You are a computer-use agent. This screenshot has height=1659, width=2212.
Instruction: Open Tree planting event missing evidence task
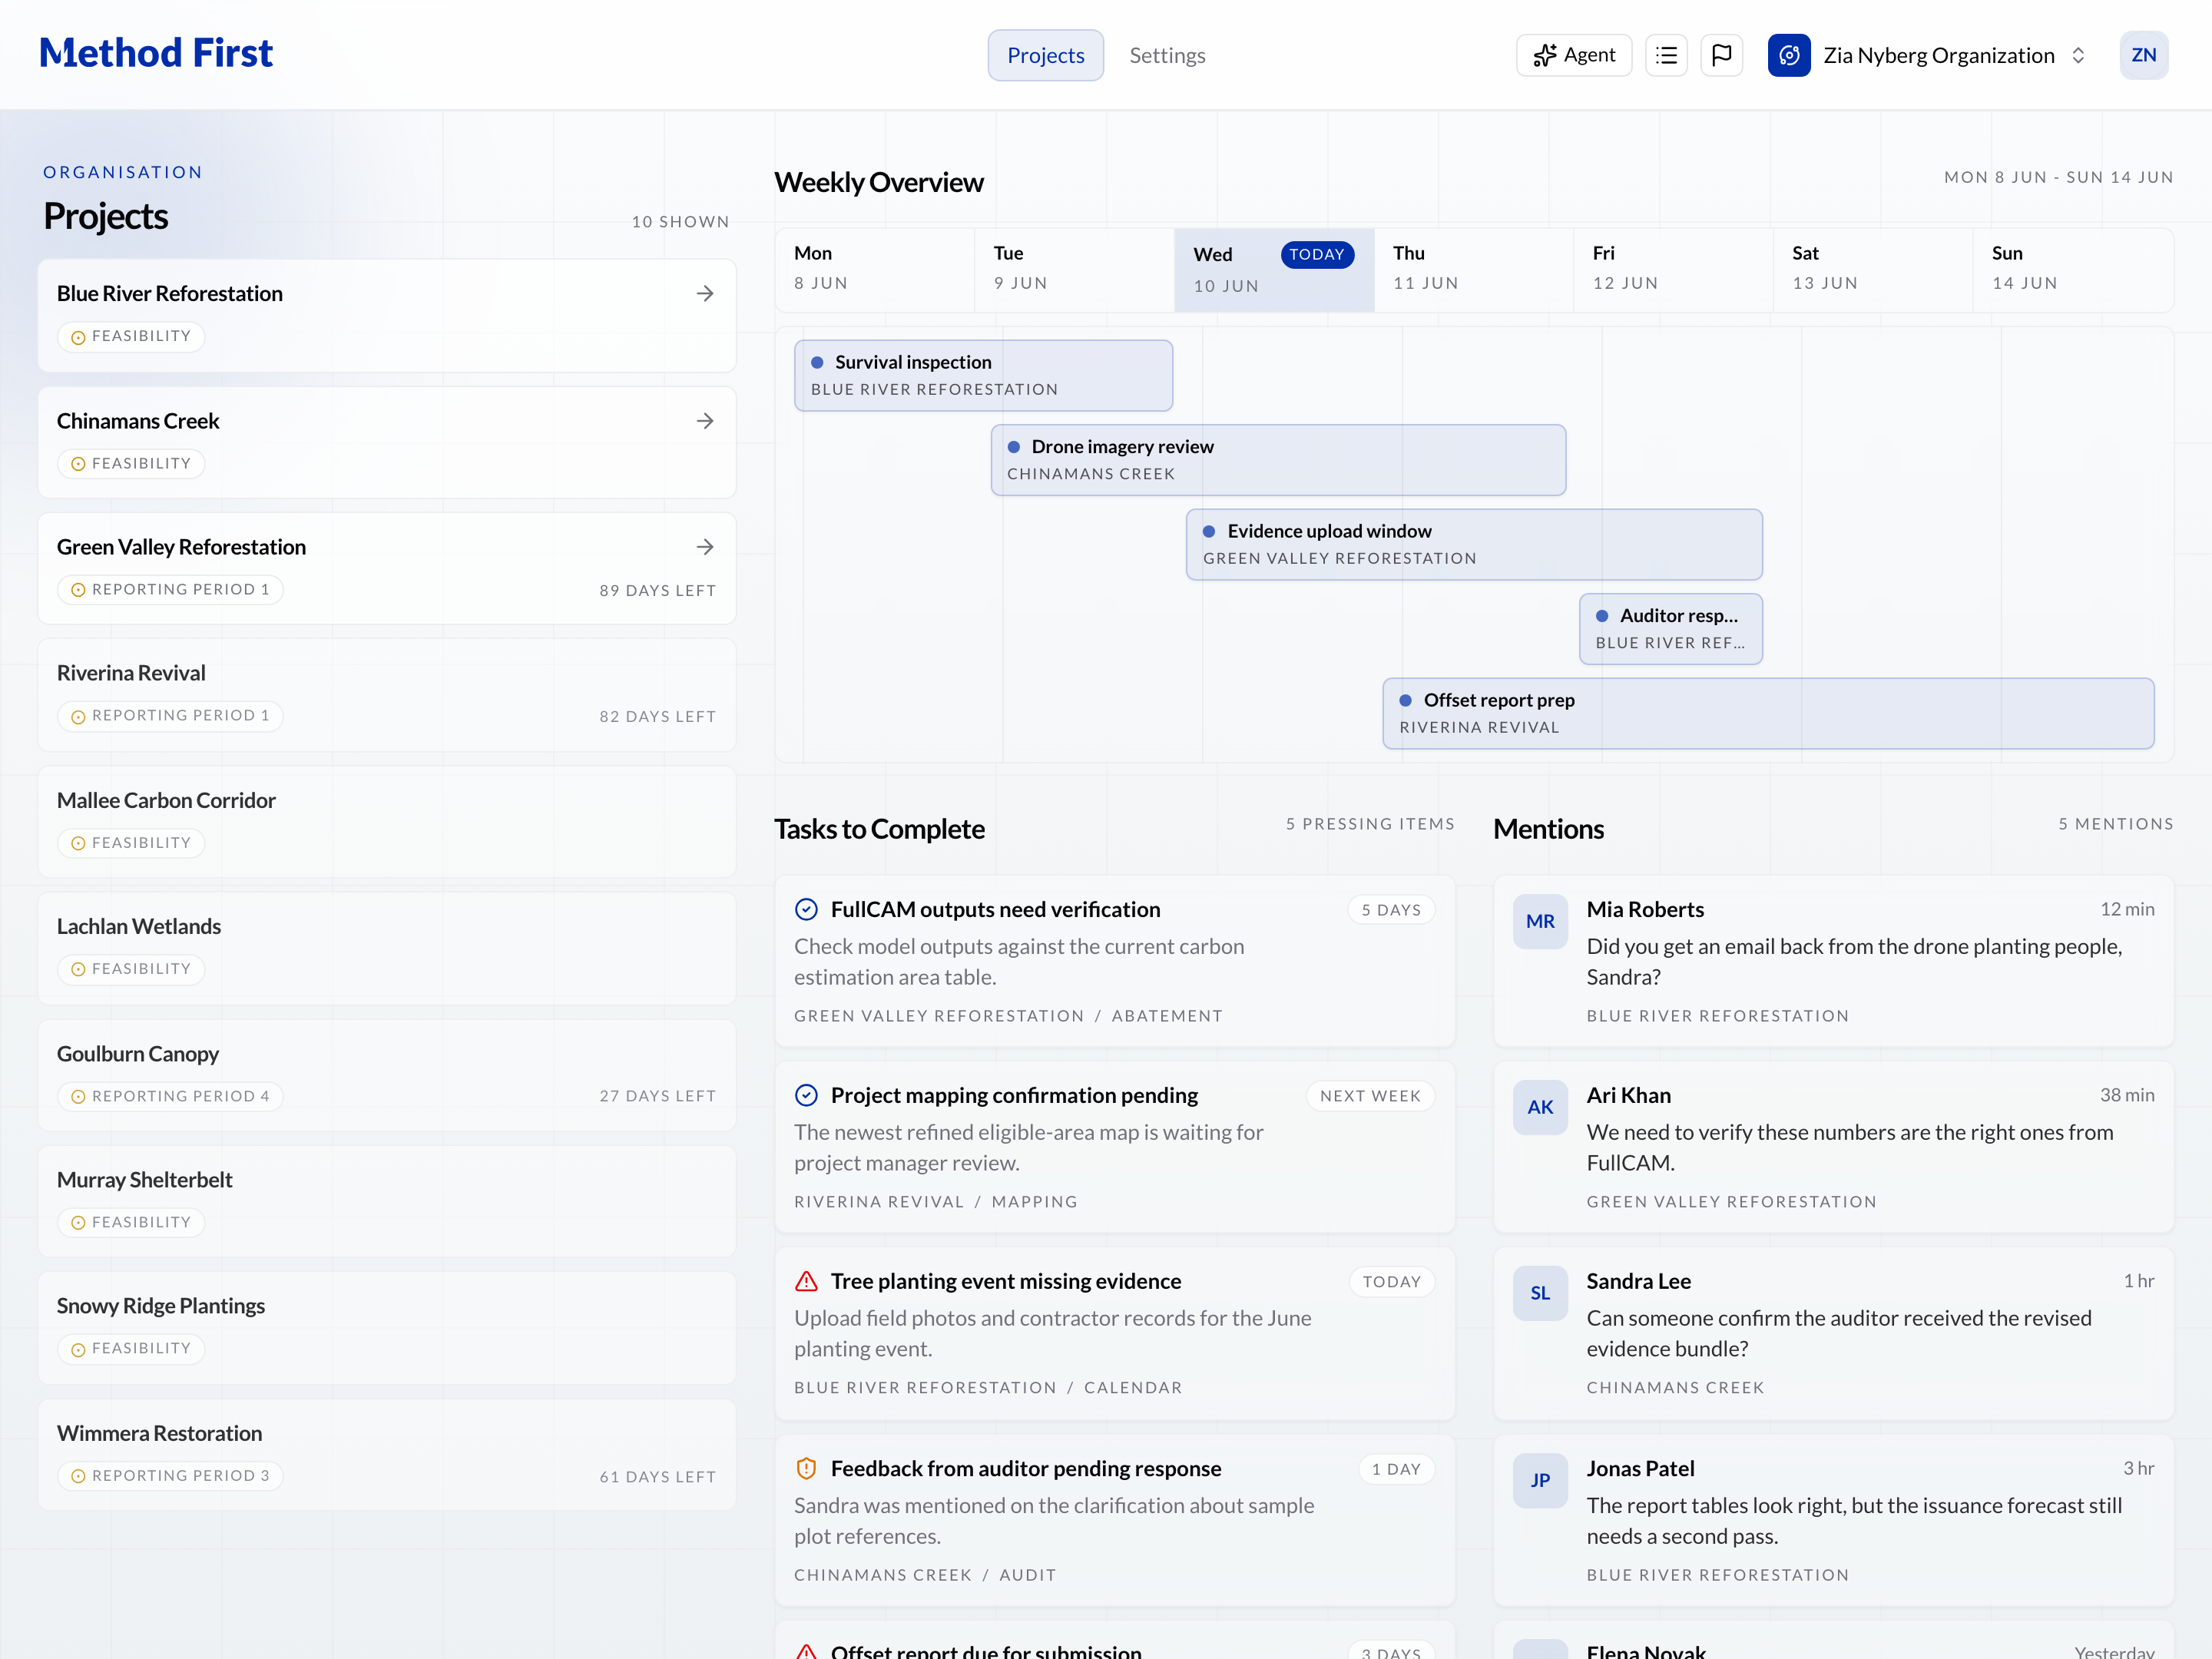click(1114, 1333)
